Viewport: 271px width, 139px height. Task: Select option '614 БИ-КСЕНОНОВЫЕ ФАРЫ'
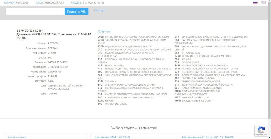tap(211, 37)
